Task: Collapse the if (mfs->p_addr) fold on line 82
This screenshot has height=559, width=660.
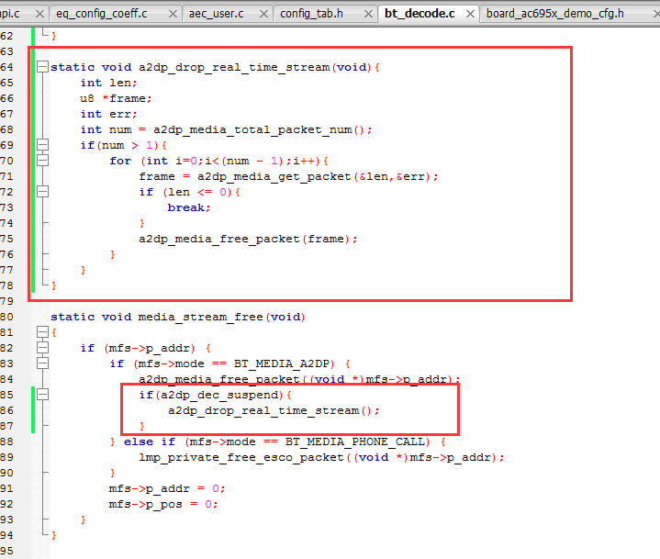Action: pos(42,348)
